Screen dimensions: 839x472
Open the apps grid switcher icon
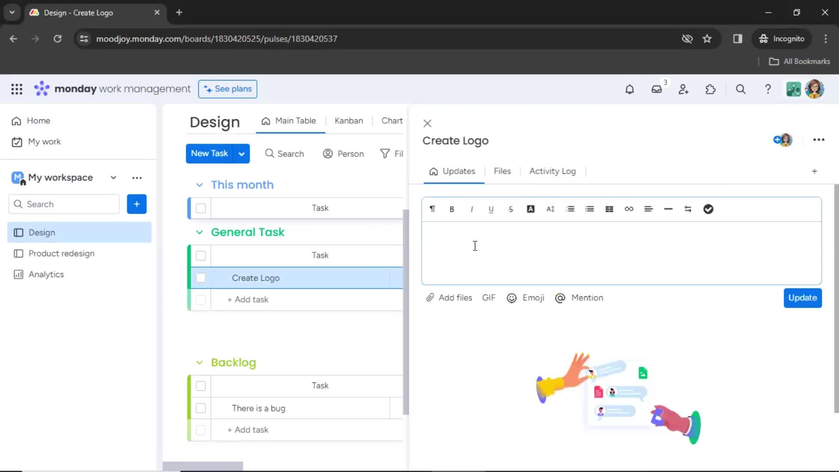17,89
